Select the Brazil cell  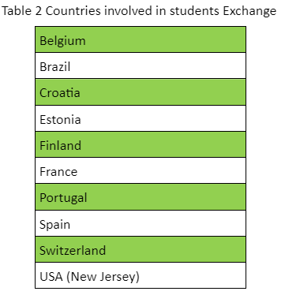click(x=141, y=65)
